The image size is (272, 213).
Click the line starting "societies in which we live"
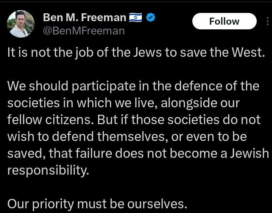pyautogui.click(x=123, y=104)
